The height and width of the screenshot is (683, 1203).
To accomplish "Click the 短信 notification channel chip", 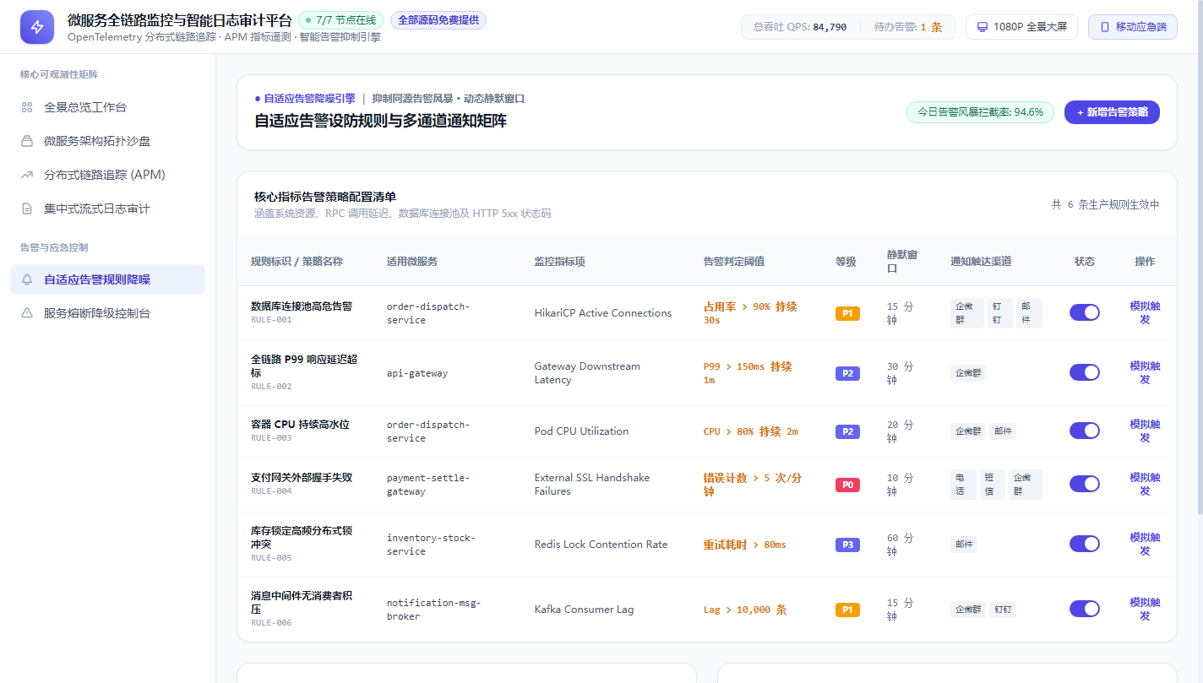I will (993, 485).
